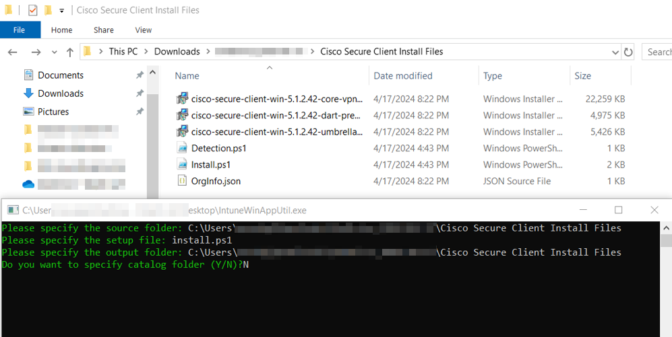Go up one folder level arrow
Image resolution: width=672 pixels, height=337 pixels.
(x=70, y=52)
